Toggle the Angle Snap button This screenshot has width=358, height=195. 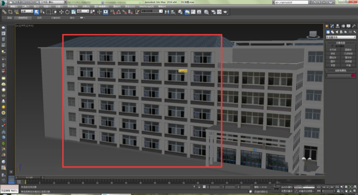coord(118,12)
